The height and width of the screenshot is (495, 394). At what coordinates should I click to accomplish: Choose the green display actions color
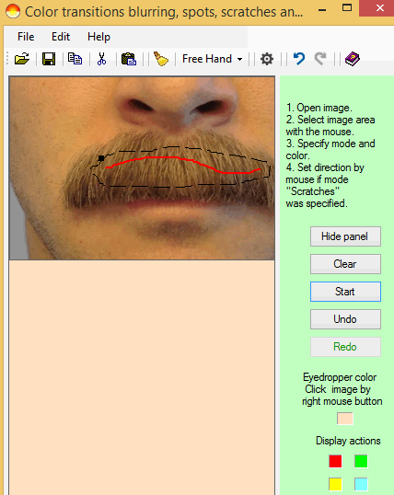(x=361, y=461)
